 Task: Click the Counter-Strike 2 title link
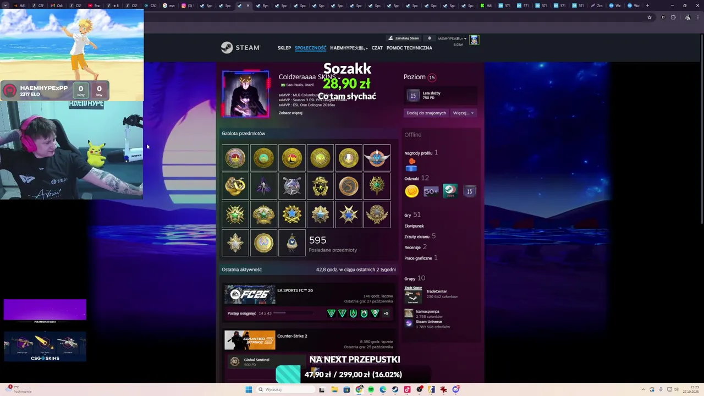[x=292, y=336]
